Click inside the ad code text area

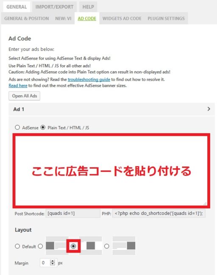click(111, 170)
